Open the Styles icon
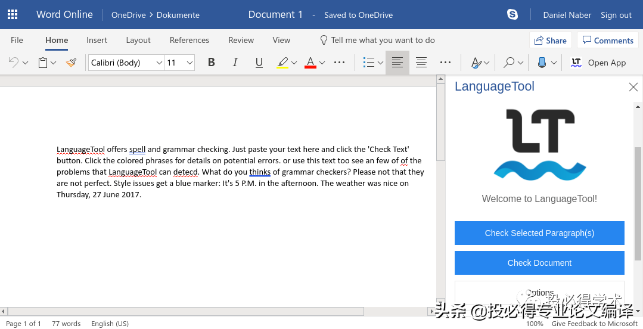 476,63
